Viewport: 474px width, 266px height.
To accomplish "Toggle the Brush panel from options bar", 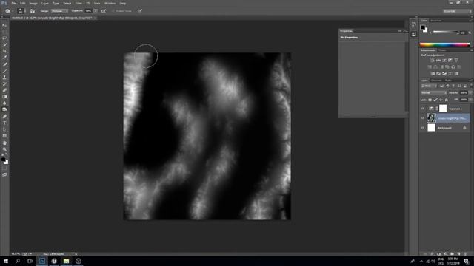I will [33, 11].
